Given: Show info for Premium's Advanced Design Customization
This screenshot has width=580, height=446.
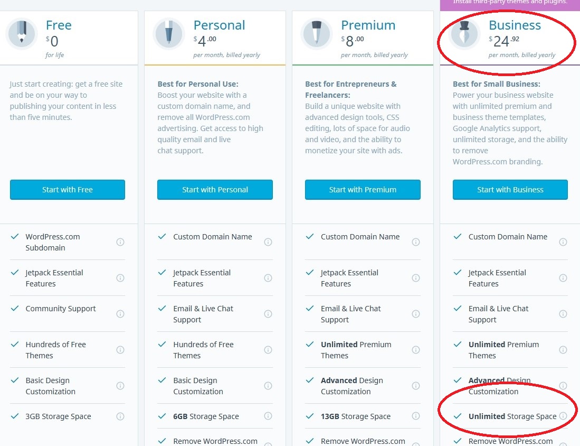Looking at the screenshot, I should tap(416, 386).
